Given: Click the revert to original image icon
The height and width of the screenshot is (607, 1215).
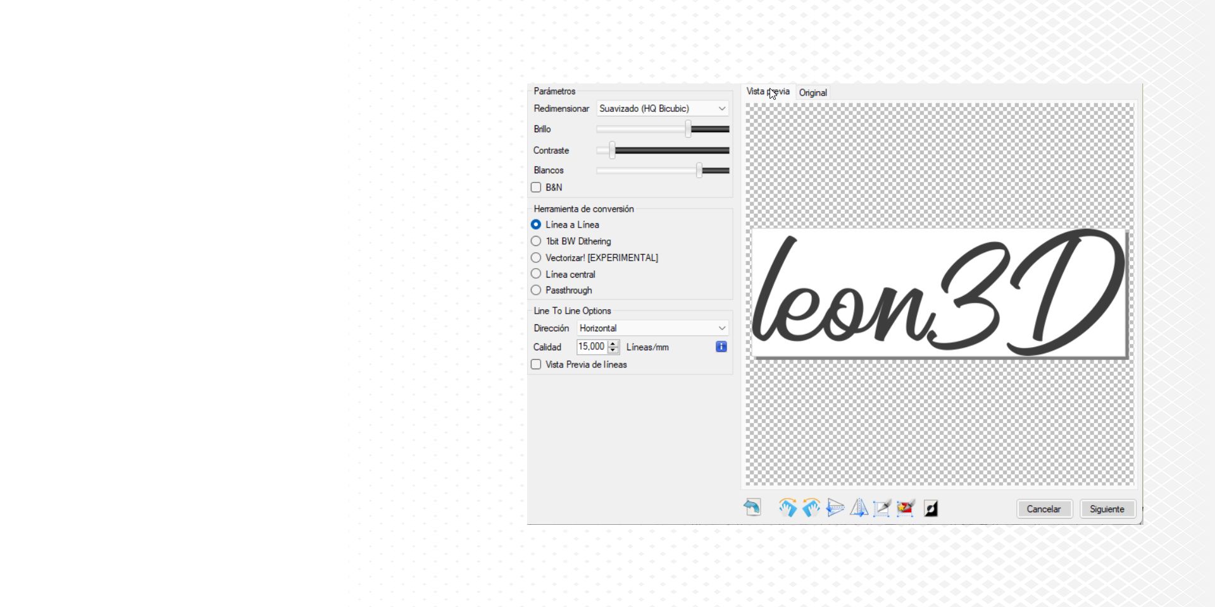Looking at the screenshot, I should coord(752,508).
